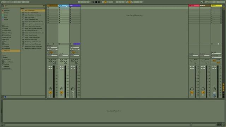Solo track 2 with S button

coord(61,95)
